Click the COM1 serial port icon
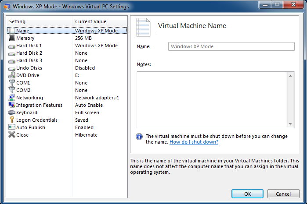This screenshot has width=307, height=204. click(12, 82)
